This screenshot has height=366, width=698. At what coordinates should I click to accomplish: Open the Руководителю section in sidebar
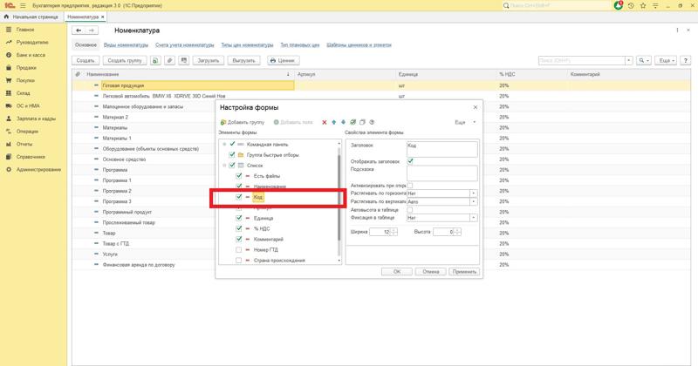click(x=32, y=42)
